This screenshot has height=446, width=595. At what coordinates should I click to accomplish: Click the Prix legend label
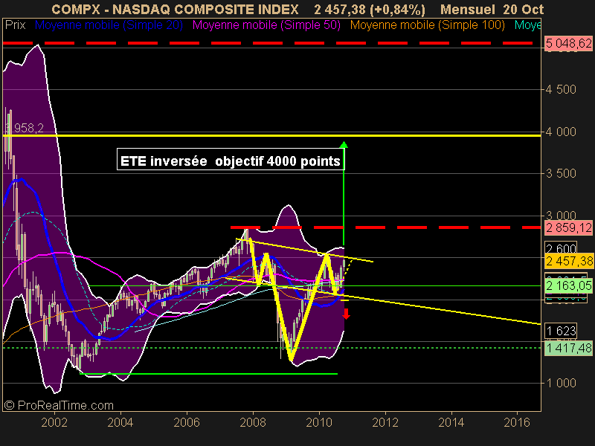pyautogui.click(x=15, y=25)
